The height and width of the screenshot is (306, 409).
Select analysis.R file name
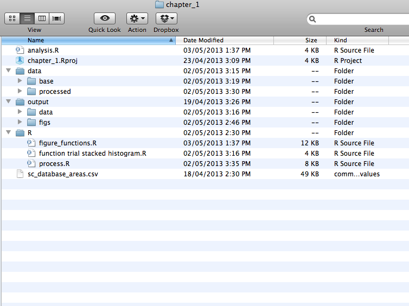click(43, 50)
